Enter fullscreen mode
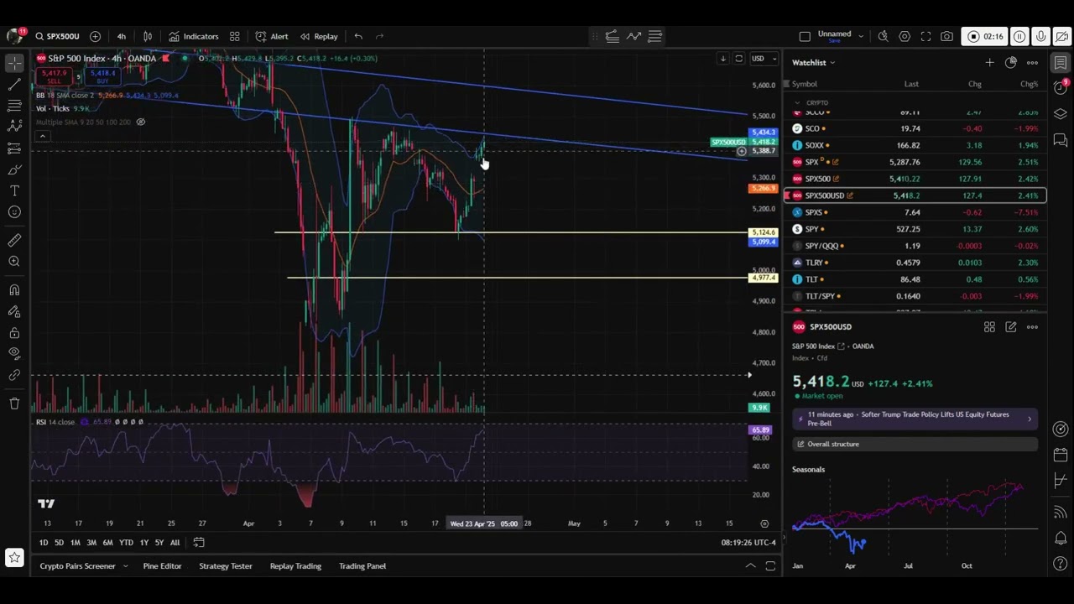Screen dimensions: 1074x604 (925, 36)
